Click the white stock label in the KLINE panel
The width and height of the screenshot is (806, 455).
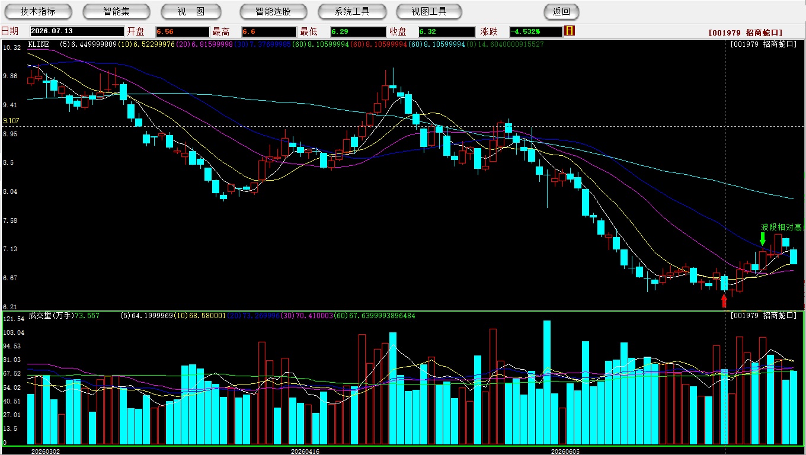(763, 44)
